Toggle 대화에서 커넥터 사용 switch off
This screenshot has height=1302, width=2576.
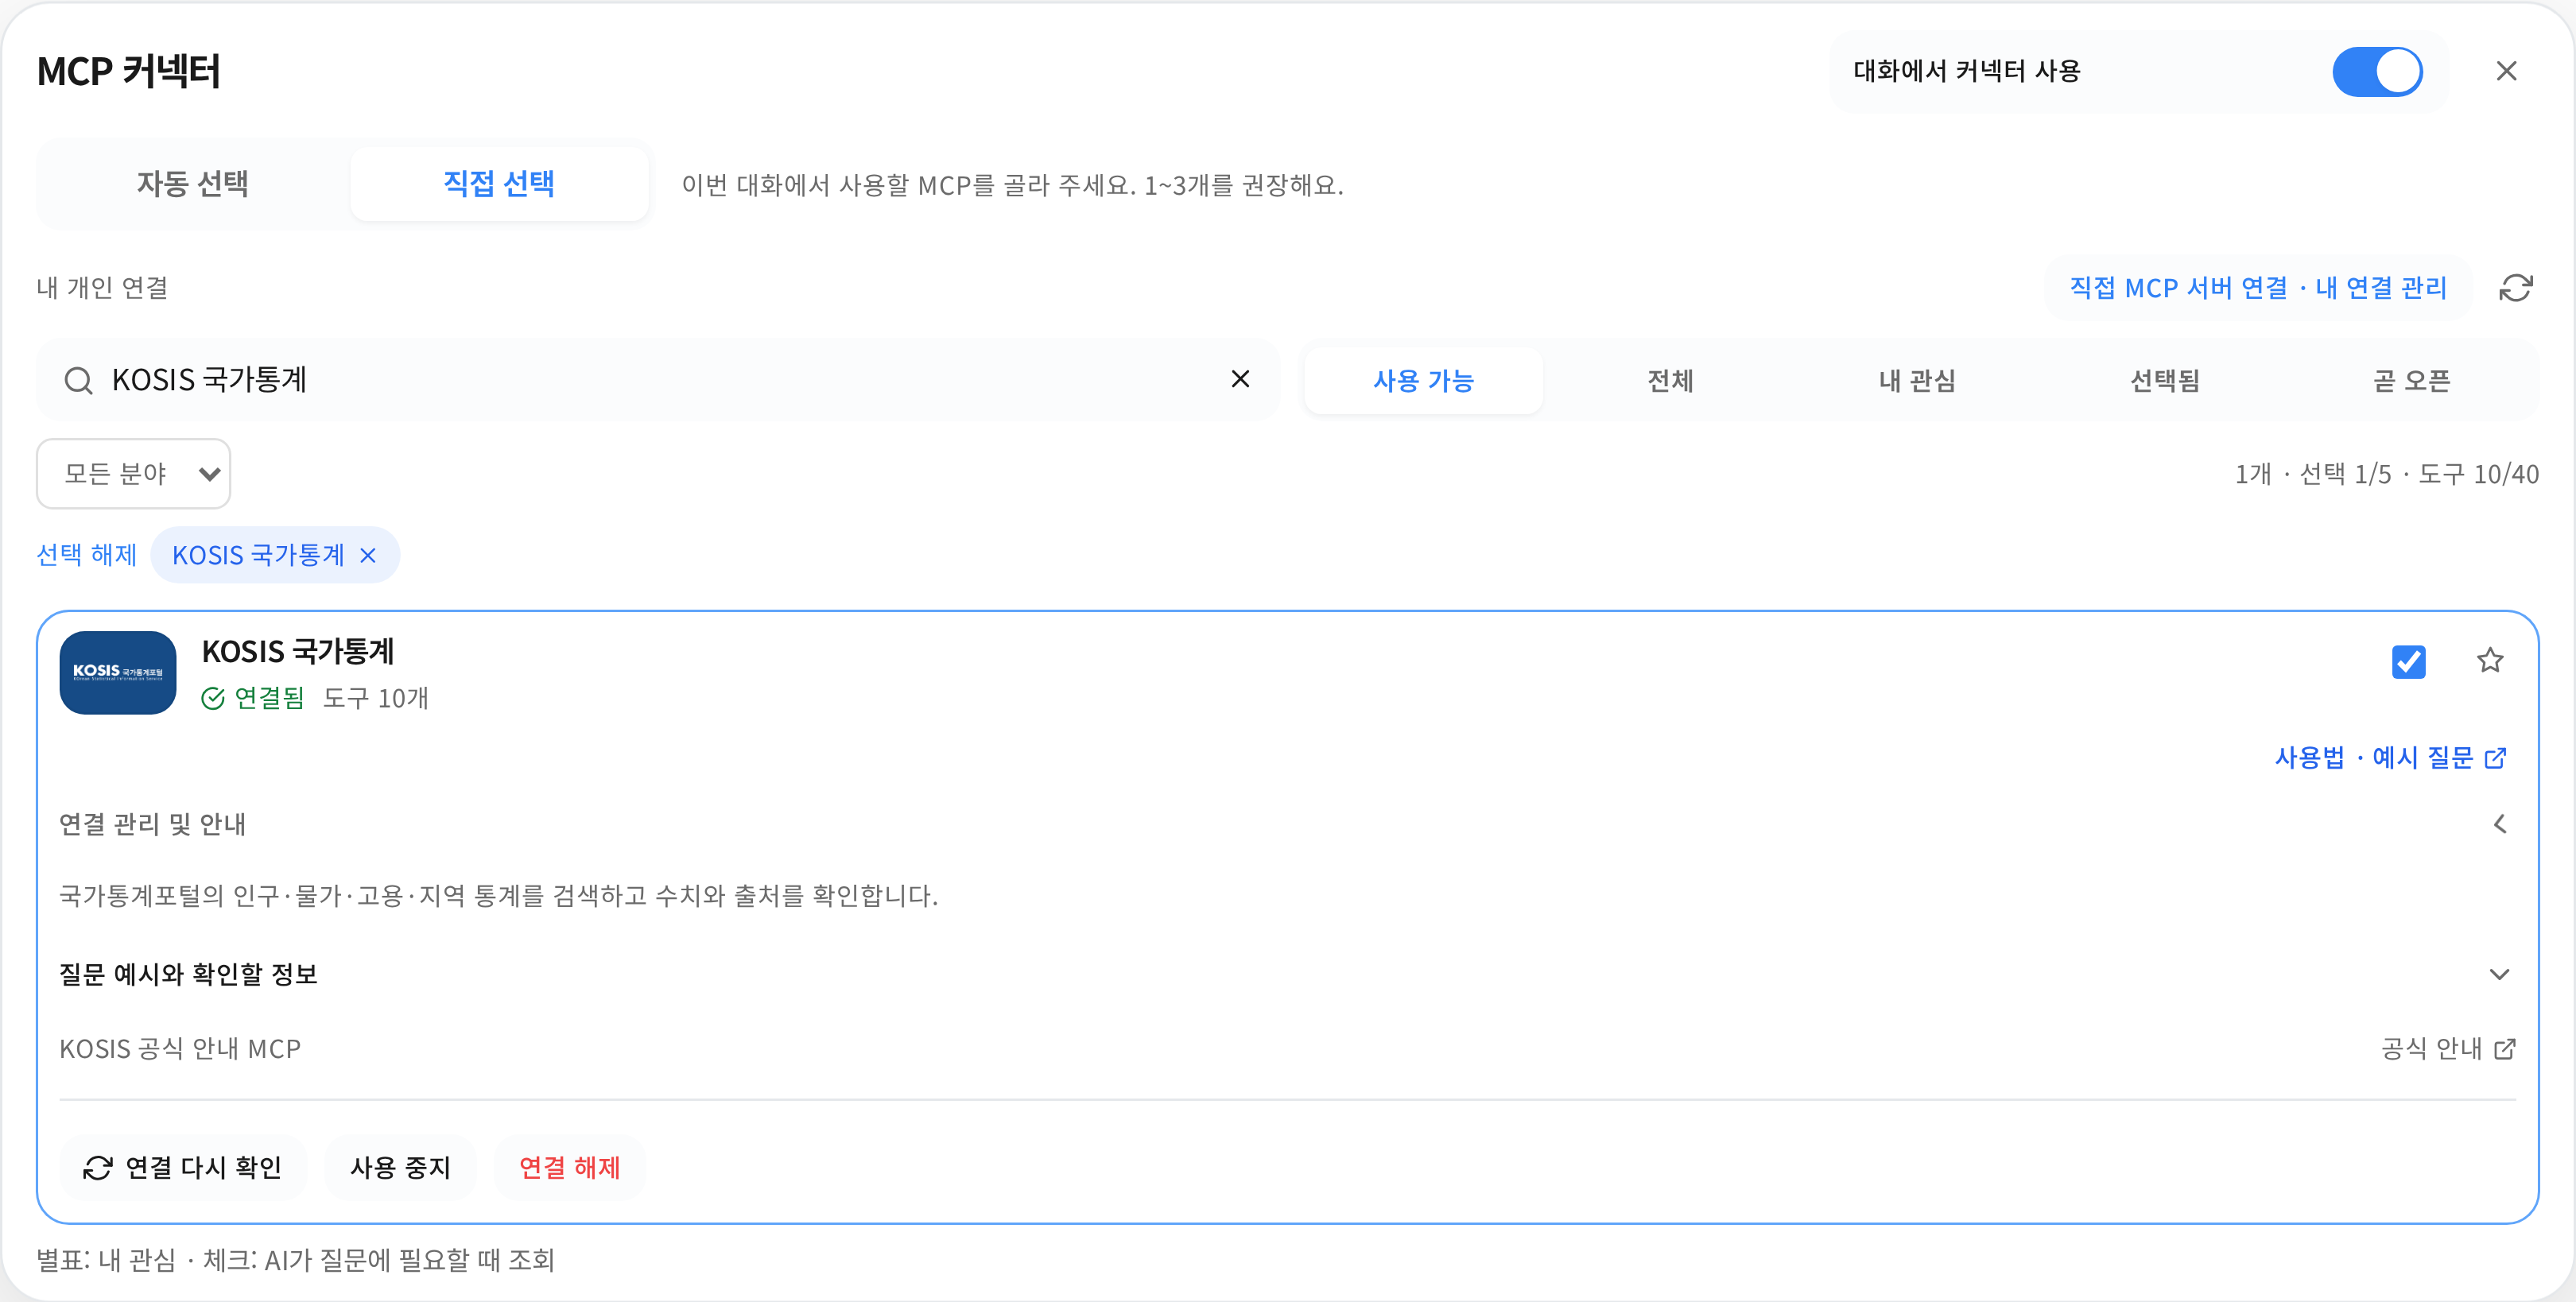click(x=2377, y=72)
